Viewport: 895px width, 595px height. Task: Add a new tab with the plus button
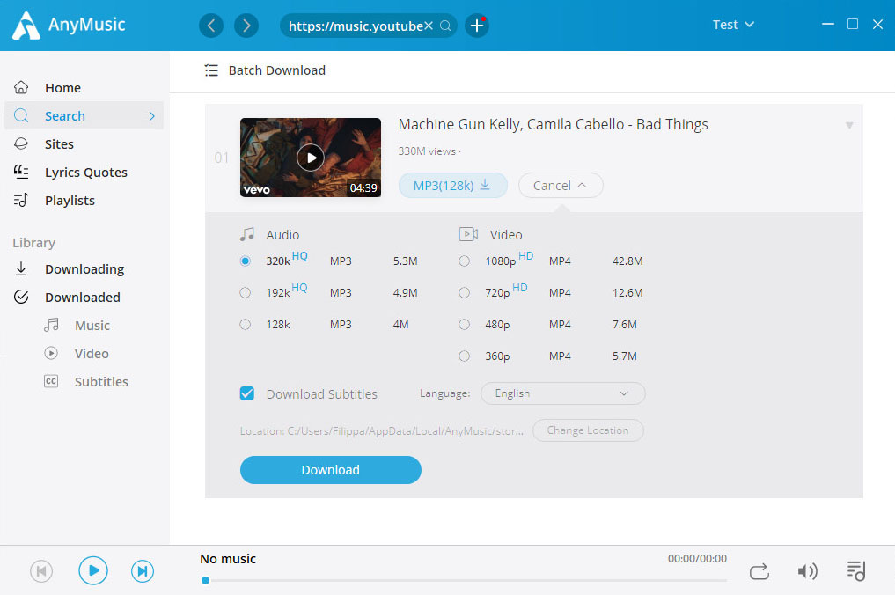[477, 26]
